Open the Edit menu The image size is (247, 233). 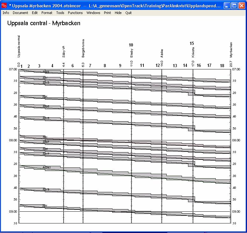point(35,13)
